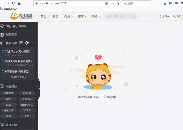The image size is (183, 130).
Task: Reload the page with refresh icon
Action: pos(14,3)
